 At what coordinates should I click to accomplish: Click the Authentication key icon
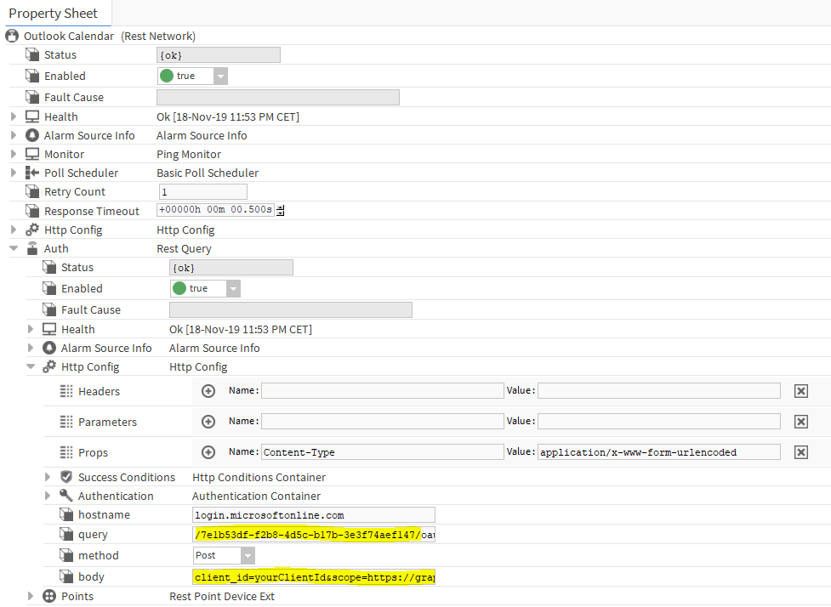coord(66,496)
